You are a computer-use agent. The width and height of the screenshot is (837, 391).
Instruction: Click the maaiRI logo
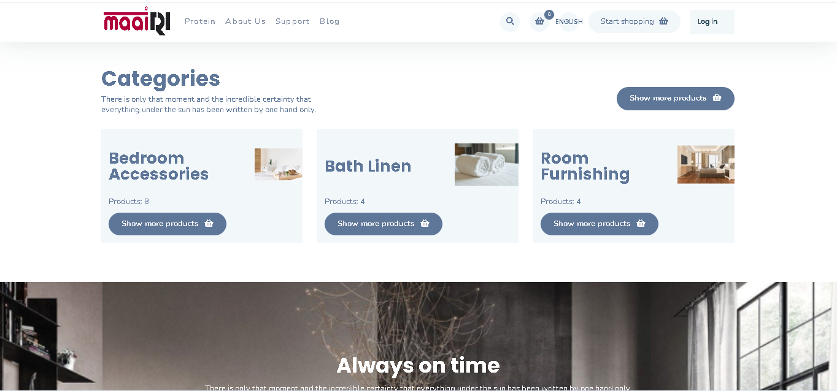(137, 21)
